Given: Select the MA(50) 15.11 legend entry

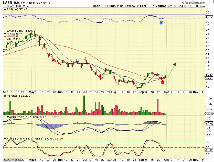Looking at the screenshot, I should (x=13, y=36).
